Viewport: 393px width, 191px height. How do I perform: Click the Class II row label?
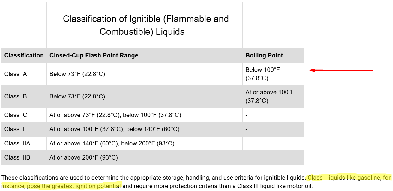click(x=14, y=129)
